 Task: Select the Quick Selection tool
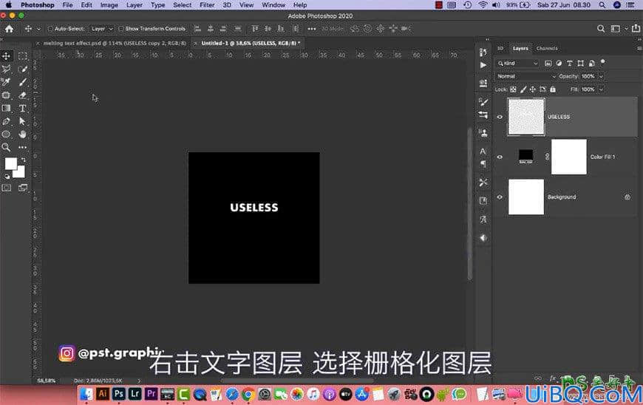(x=23, y=69)
